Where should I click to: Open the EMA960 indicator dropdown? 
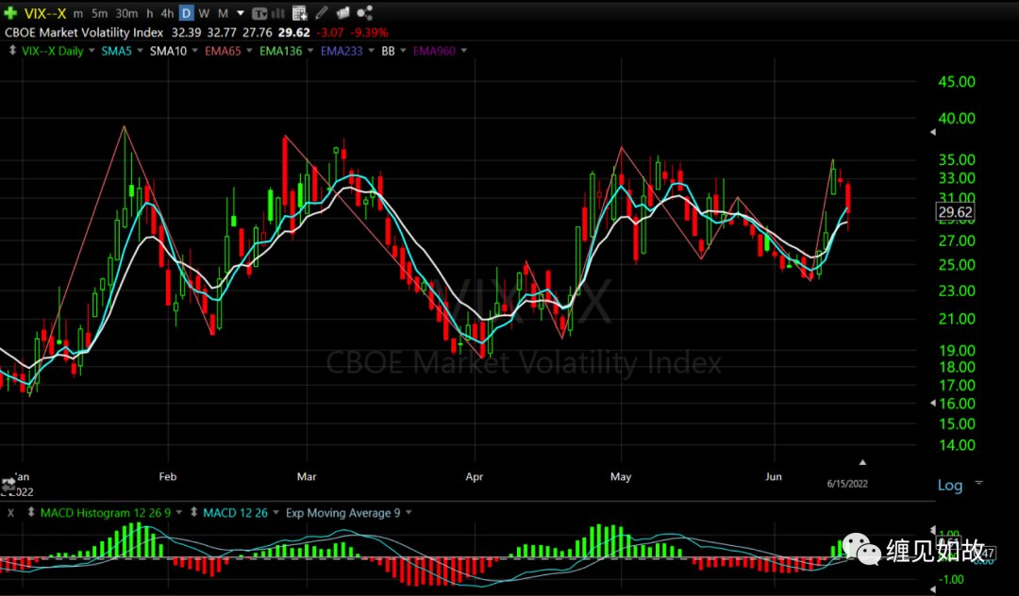[463, 51]
